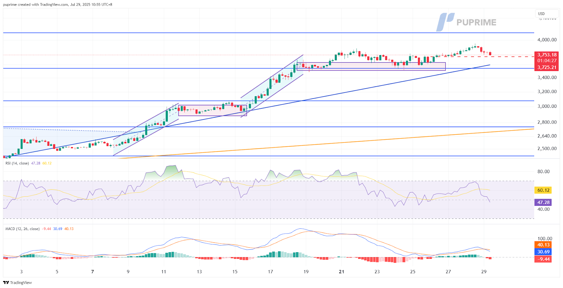Click date label 29 on time axis
This screenshot has height=288, width=563.
(x=484, y=271)
